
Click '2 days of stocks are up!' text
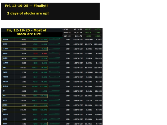pyautogui.click(x=28, y=13)
